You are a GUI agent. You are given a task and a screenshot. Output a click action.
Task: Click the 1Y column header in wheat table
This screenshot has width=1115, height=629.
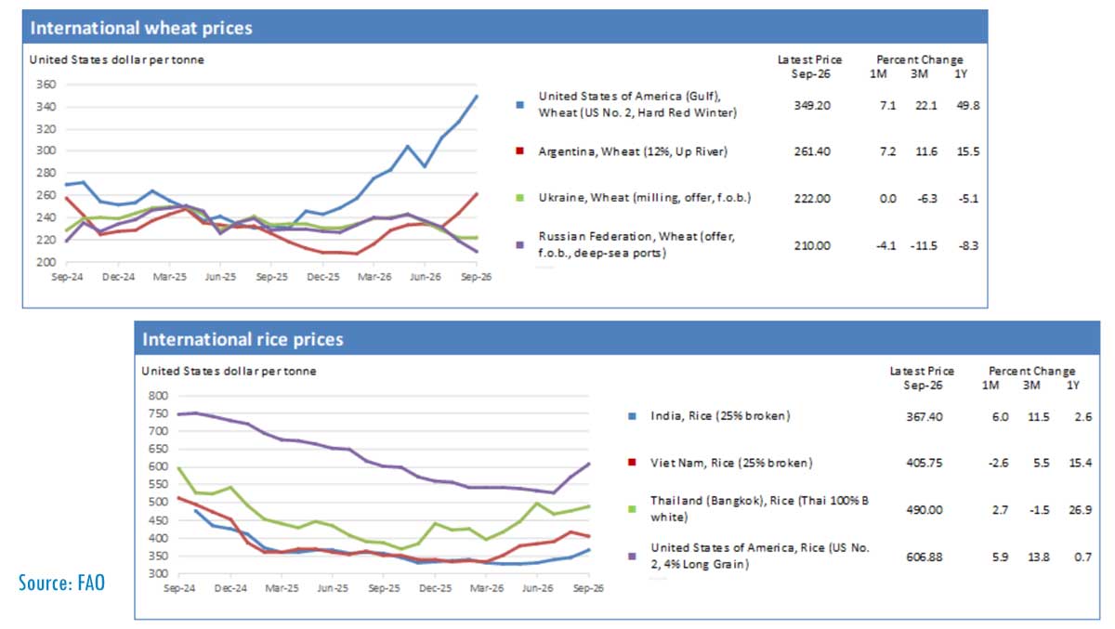(972, 72)
